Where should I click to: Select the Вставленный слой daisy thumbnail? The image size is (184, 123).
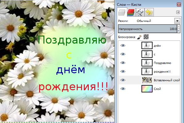(147, 80)
